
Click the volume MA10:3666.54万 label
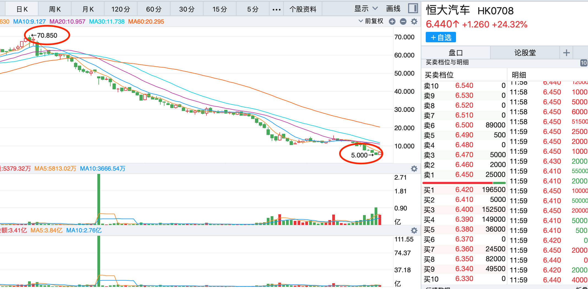tap(103, 168)
